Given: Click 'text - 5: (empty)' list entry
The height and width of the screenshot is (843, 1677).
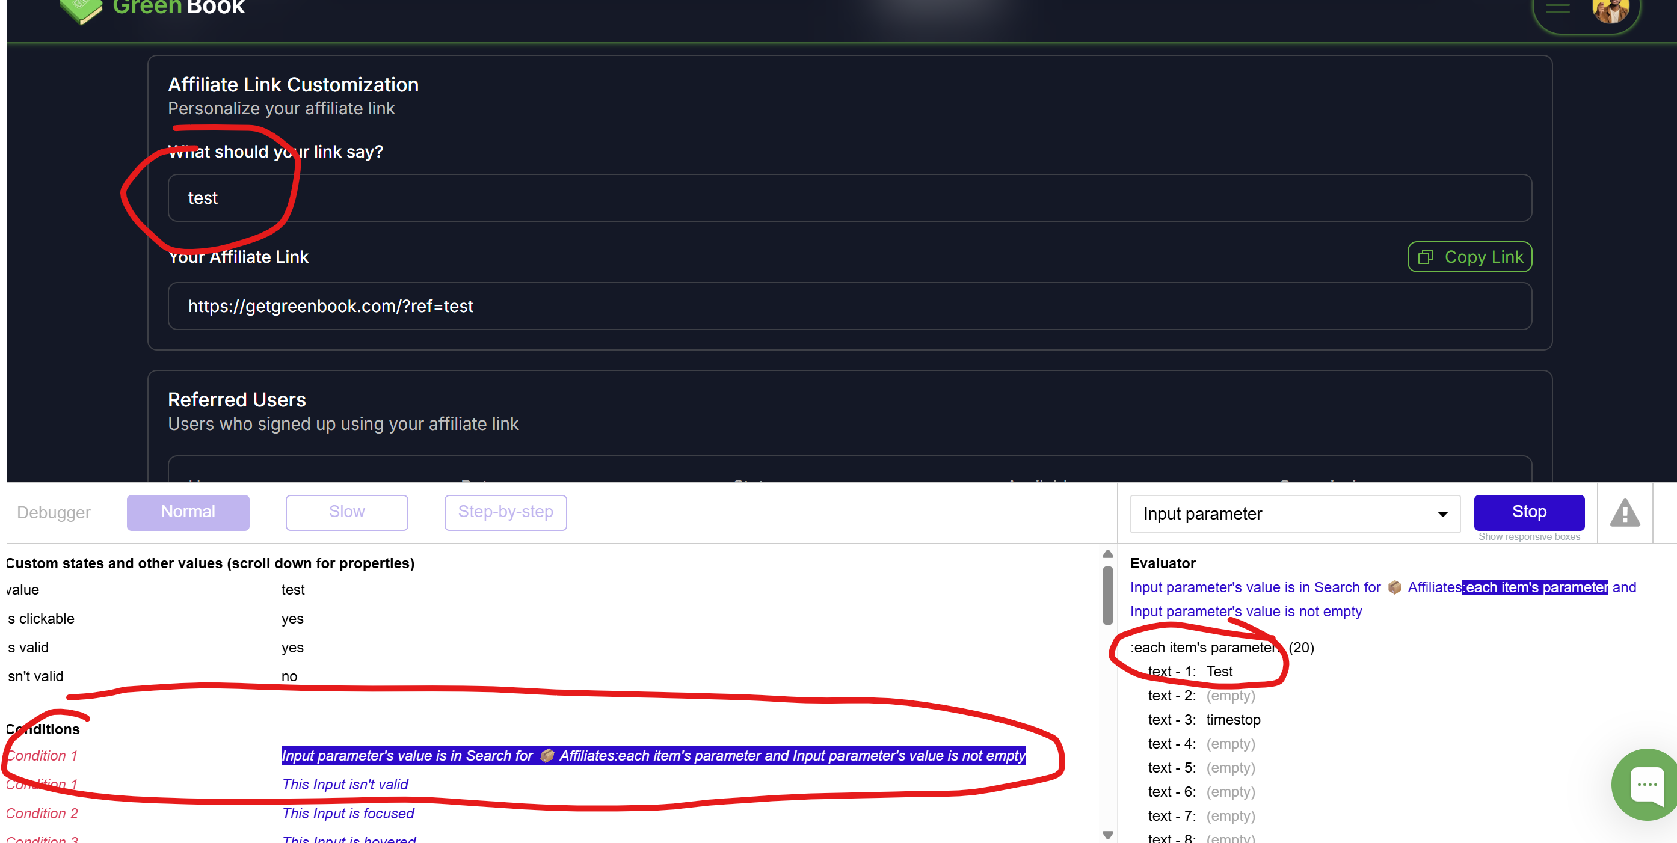Looking at the screenshot, I should pos(1201,768).
